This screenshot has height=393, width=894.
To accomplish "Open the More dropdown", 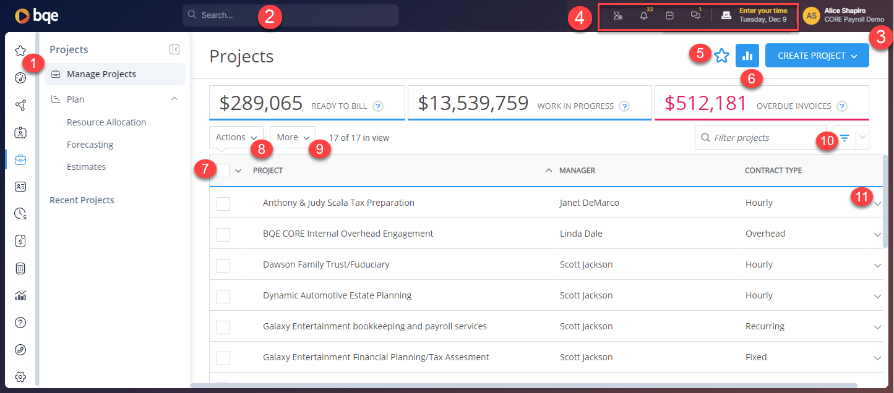I will 293,138.
